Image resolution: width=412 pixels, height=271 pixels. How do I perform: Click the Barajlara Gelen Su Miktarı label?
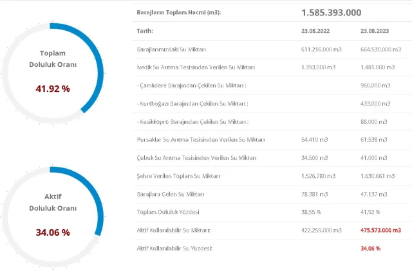174,193
